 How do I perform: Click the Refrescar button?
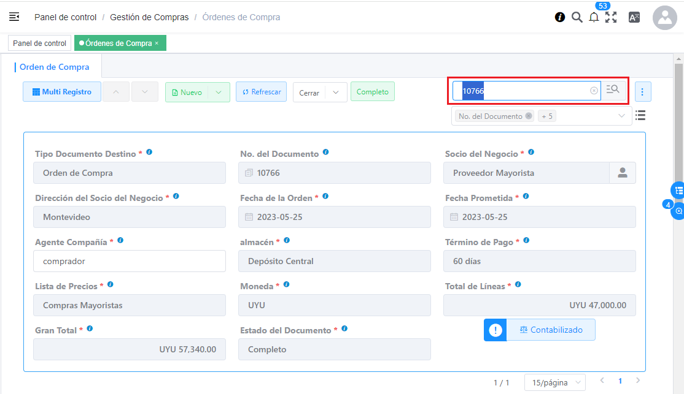coord(261,92)
